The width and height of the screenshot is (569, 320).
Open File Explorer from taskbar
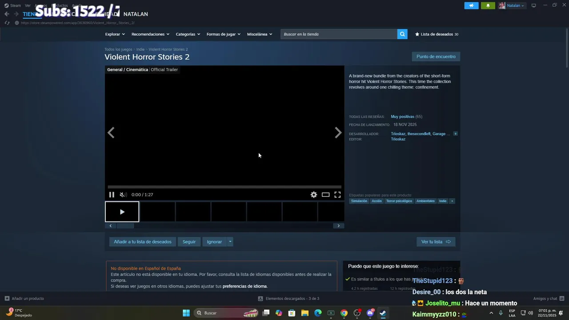coord(305,313)
